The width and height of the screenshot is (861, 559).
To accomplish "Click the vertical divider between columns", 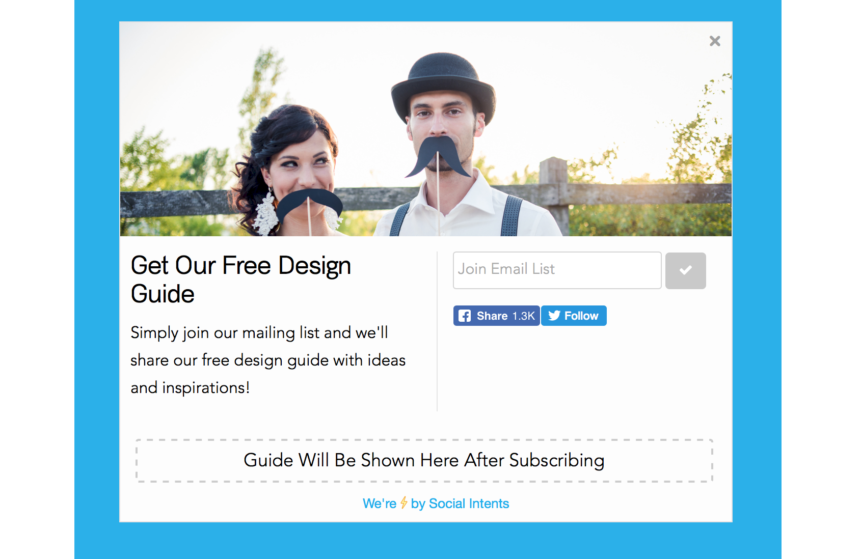I will pyautogui.click(x=437, y=331).
